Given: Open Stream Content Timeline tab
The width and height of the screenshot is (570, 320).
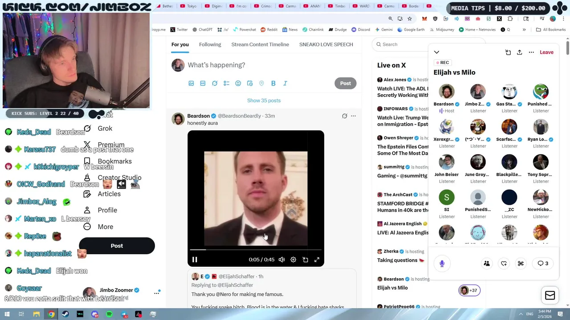Looking at the screenshot, I should [x=260, y=44].
